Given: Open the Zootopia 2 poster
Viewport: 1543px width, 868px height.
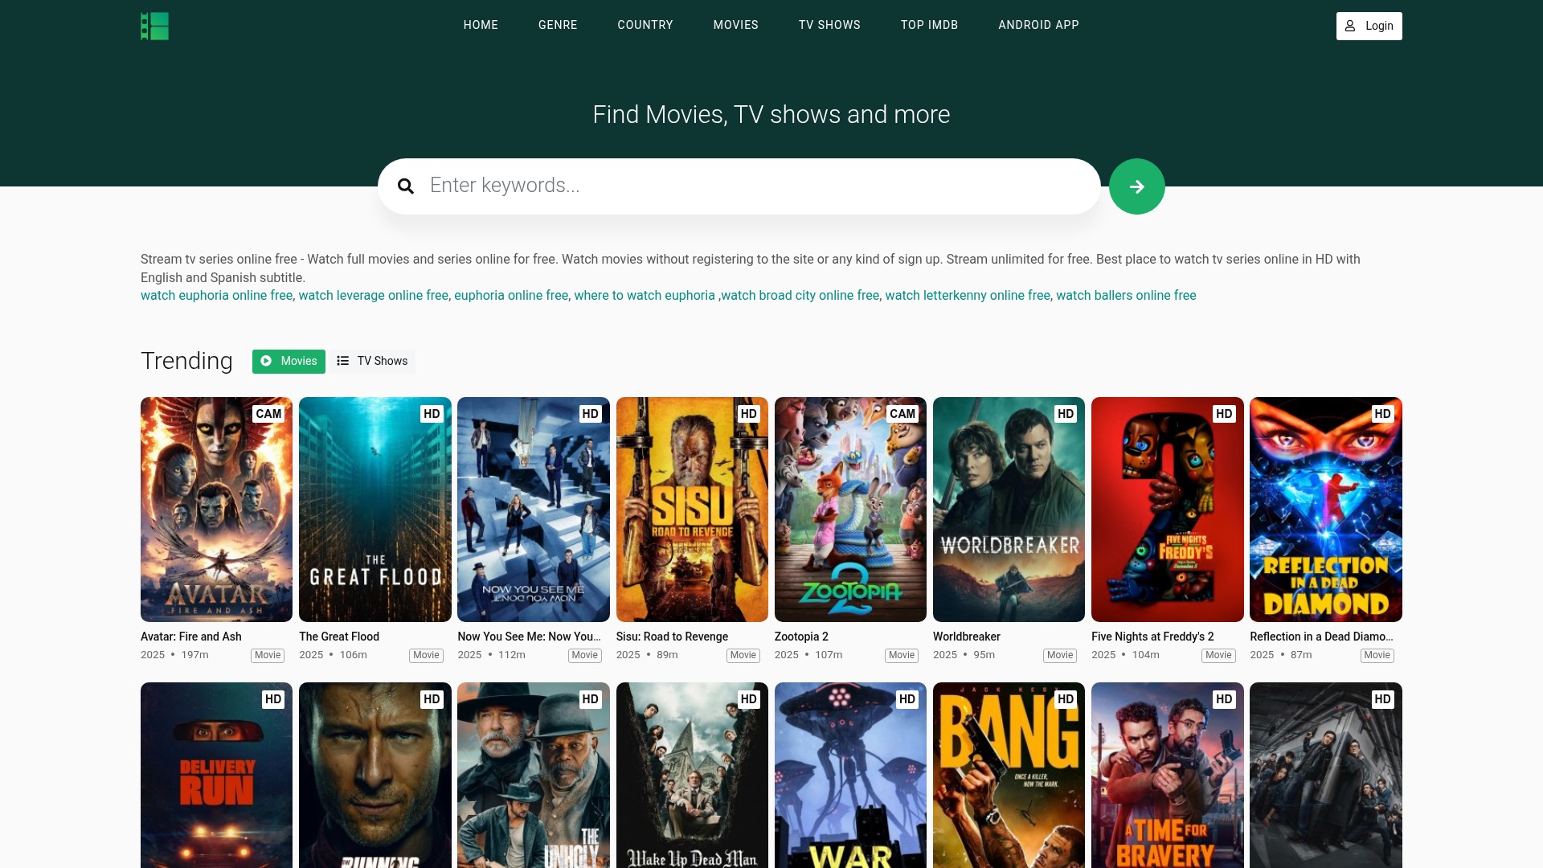Looking at the screenshot, I should (850, 510).
